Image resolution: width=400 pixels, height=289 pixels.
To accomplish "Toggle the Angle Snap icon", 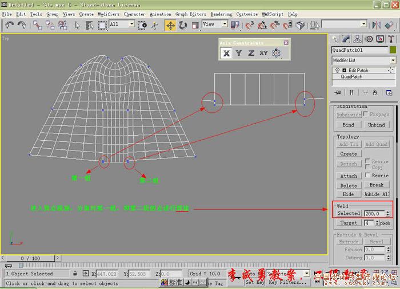I will [262, 25].
